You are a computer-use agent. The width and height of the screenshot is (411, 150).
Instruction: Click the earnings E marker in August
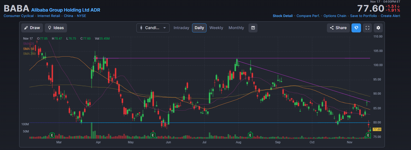[250, 135]
